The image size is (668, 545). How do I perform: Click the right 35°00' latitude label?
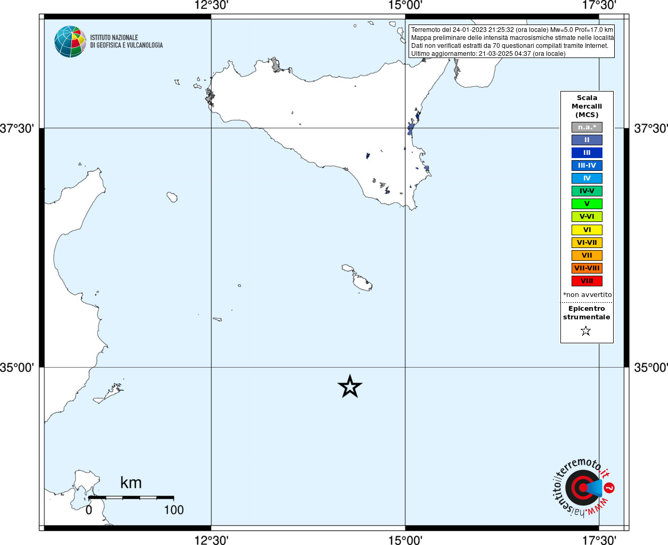click(651, 368)
